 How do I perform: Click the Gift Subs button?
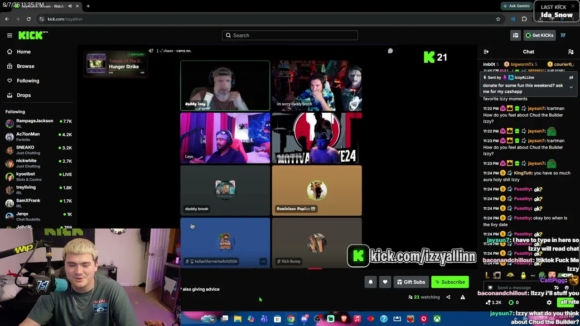click(411, 282)
